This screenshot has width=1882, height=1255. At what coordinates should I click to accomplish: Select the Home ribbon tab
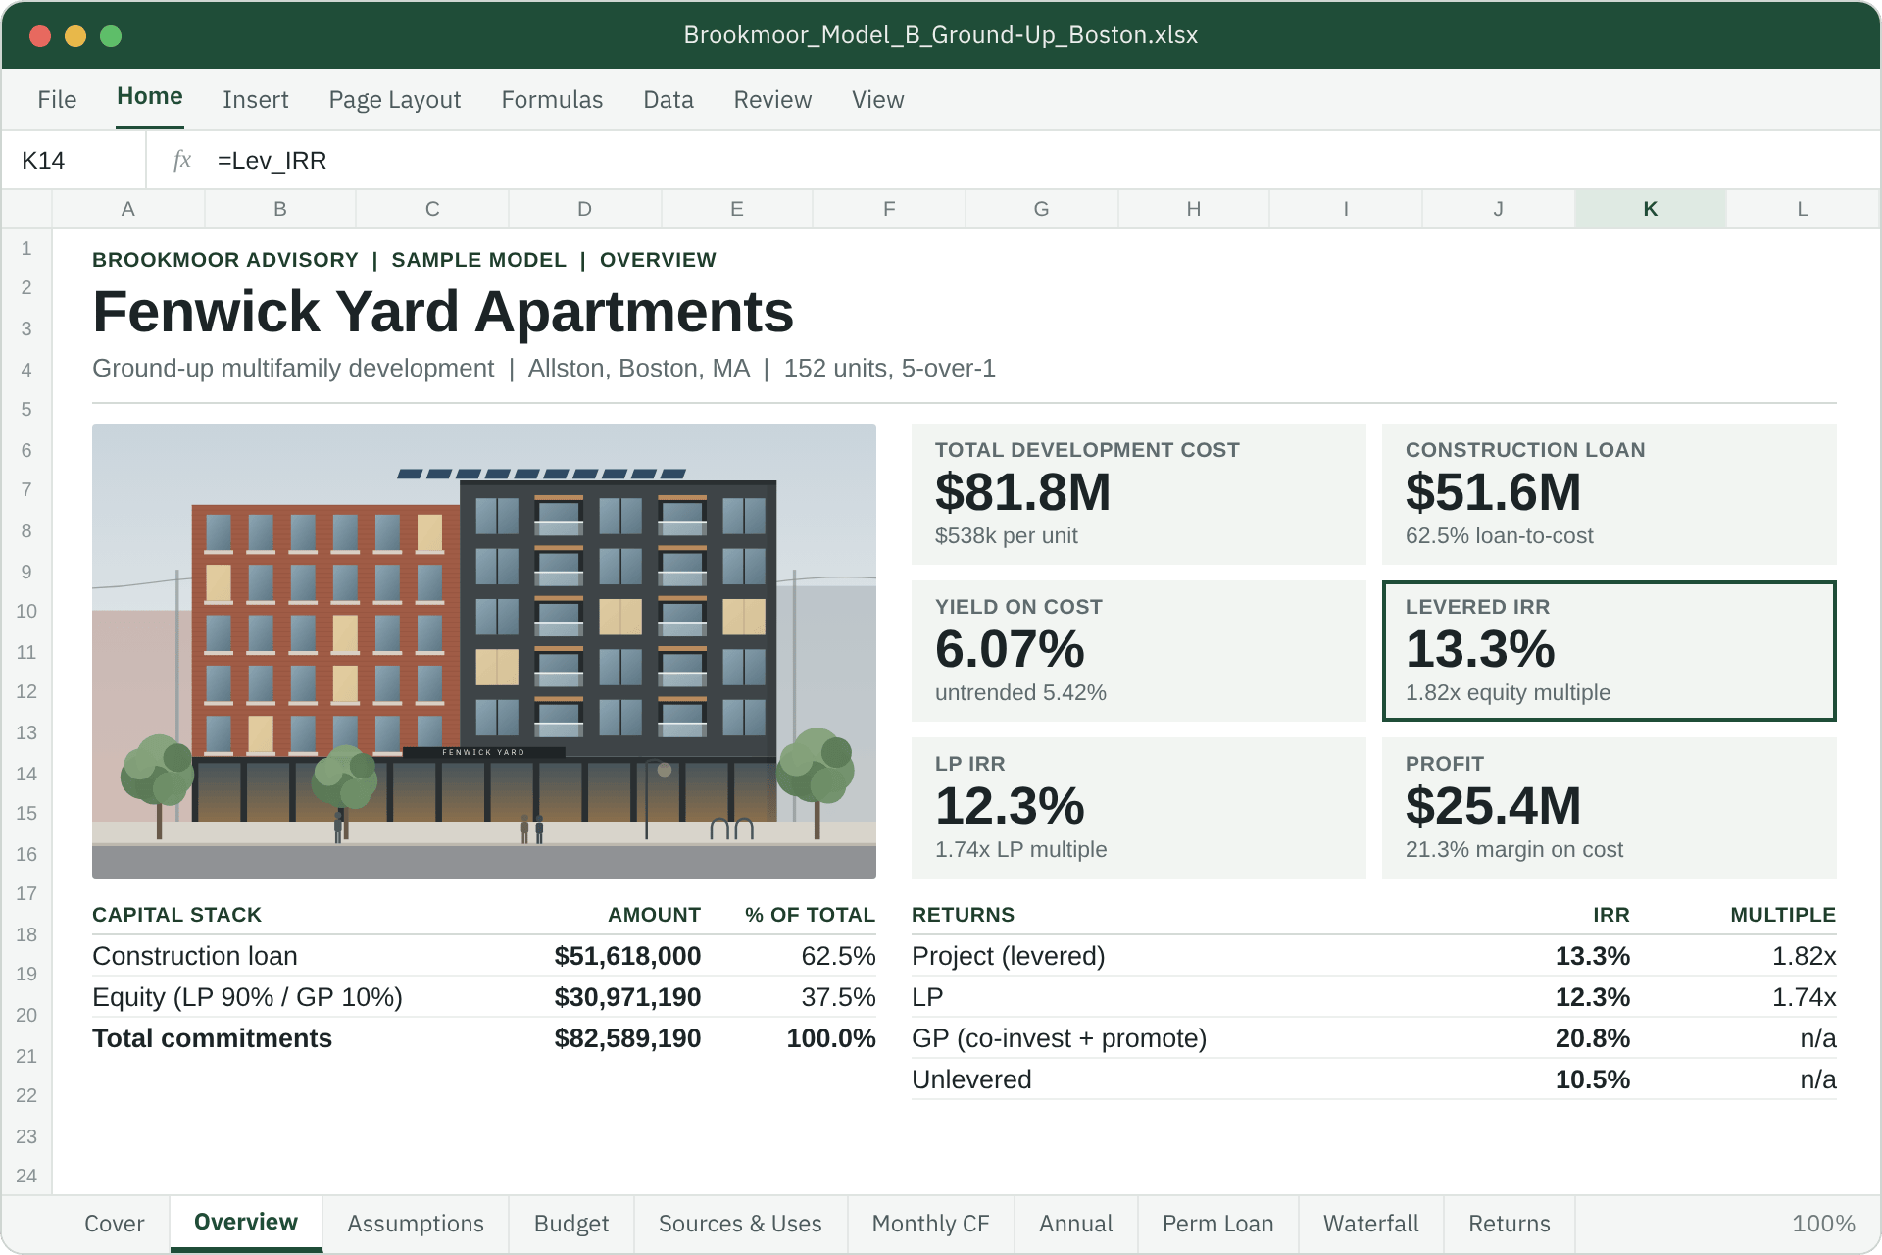click(x=150, y=97)
